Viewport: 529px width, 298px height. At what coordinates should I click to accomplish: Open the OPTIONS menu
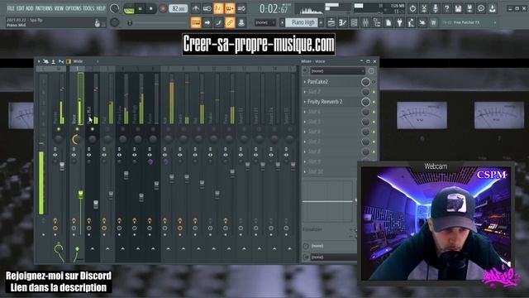pyautogui.click(x=74, y=8)
